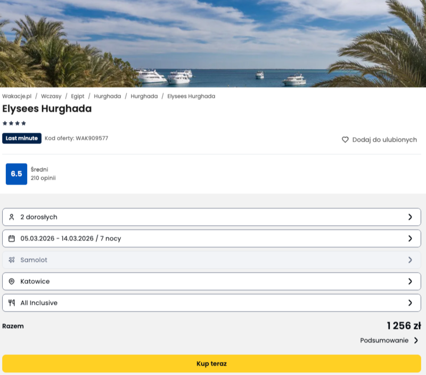The height and width of the screenshot is (375, 426).
Task: Expand Podsumowanie summary arrow
Action: 416,340
